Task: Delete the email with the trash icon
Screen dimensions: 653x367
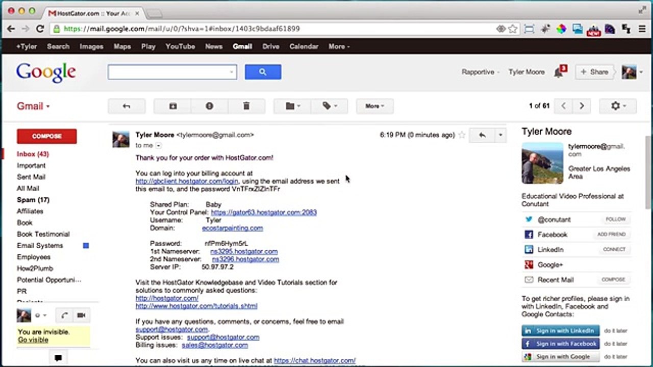Action: pos(246,106)
